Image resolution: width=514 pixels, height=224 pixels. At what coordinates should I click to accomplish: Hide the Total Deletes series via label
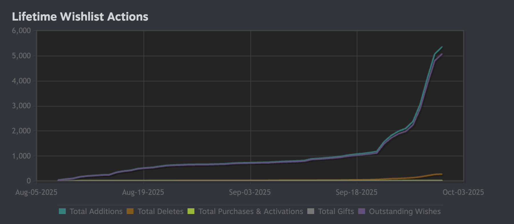[x=160, y=211]
